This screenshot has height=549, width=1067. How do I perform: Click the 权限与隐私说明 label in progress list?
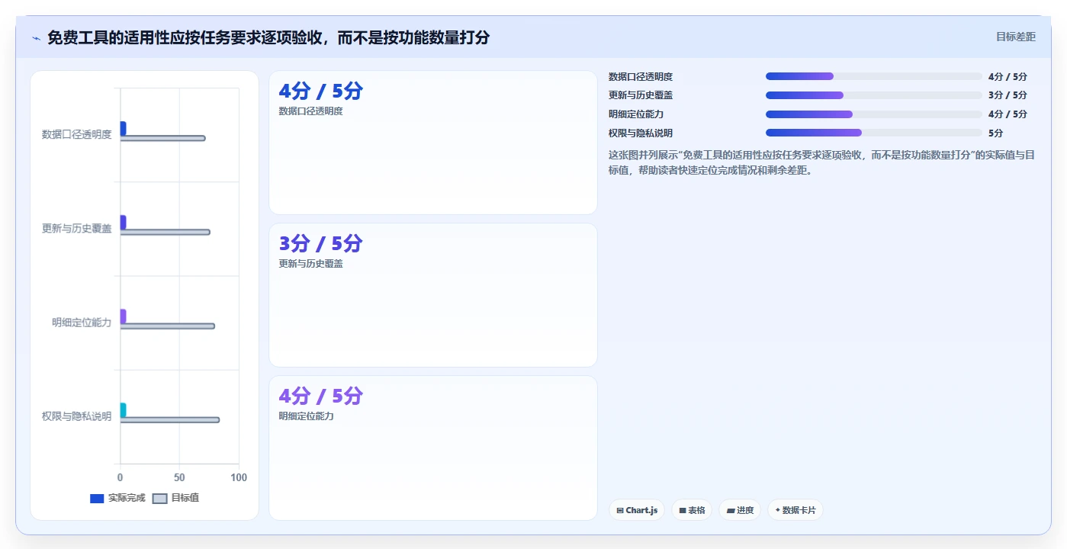pyautogui.click(x=641, y=133)
